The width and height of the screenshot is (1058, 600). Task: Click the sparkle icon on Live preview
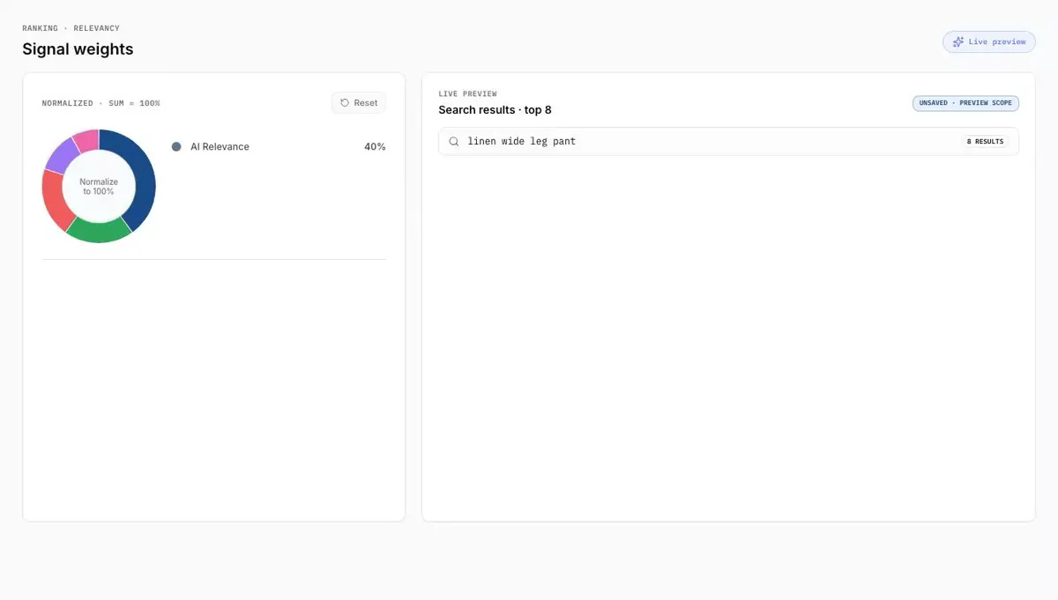(x=958, y=41)
